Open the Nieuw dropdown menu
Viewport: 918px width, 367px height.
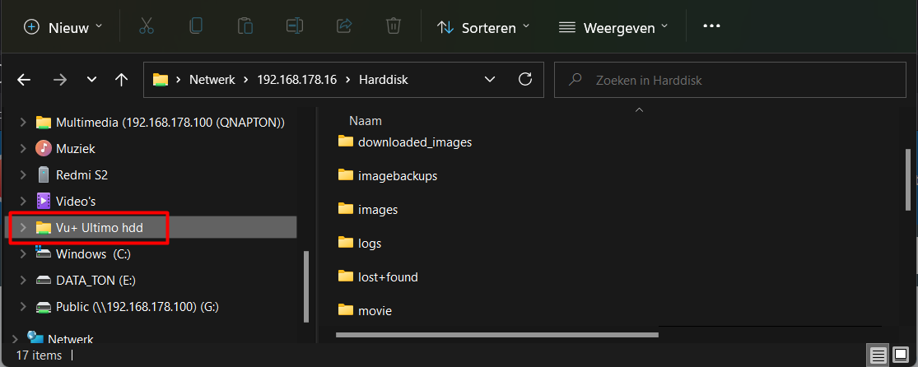(x=63, y=27)
